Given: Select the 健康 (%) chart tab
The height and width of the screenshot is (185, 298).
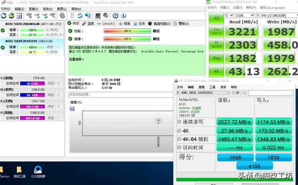Looking at the screenshot, I should coord(76,102).
